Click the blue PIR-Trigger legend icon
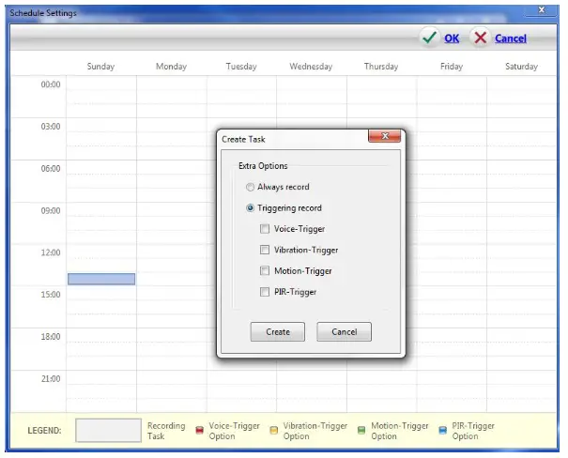Image resolution: width=568 pixels, height=458 pixels. click(442, 430)
